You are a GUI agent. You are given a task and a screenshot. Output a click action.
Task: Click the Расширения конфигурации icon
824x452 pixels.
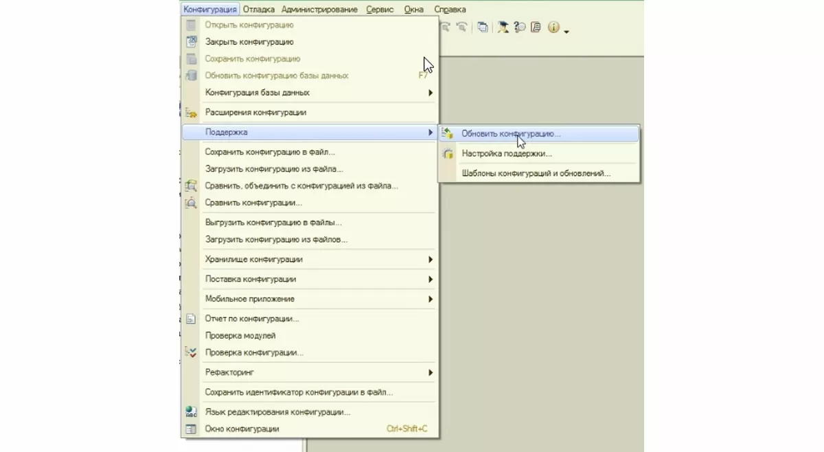tap(192, 113)
